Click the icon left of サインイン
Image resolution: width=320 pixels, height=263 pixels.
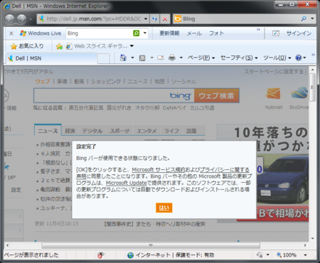pos(276,33)
